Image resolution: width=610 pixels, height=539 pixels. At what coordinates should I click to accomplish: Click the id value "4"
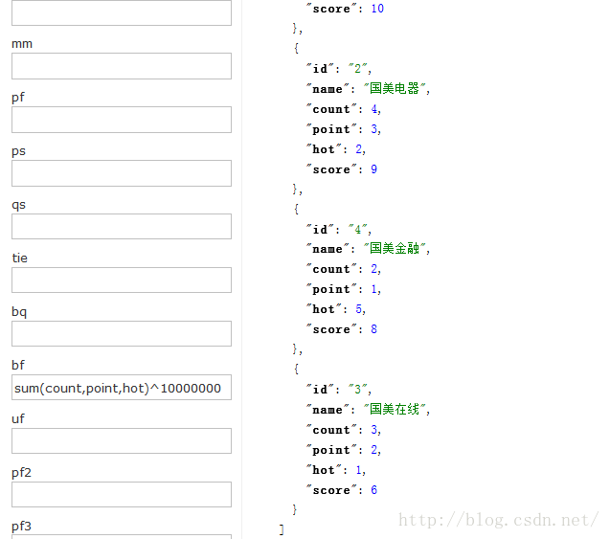[358, 230]
